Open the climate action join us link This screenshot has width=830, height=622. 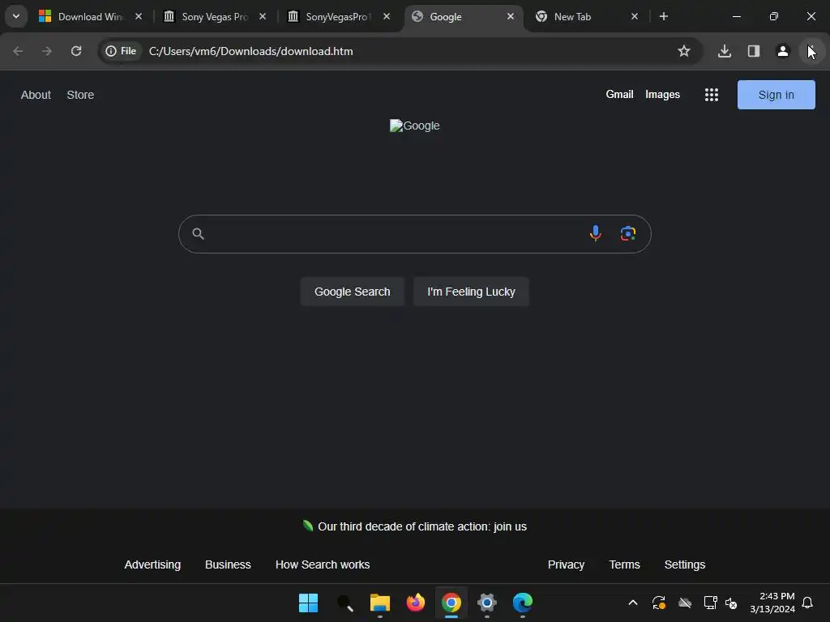pos(421,526)
